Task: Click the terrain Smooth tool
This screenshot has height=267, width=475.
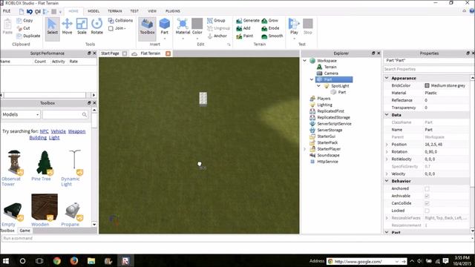Action: pos(272,36)
